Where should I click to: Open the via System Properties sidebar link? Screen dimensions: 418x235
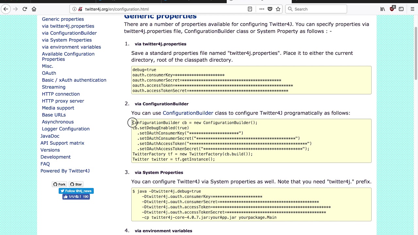67,40
